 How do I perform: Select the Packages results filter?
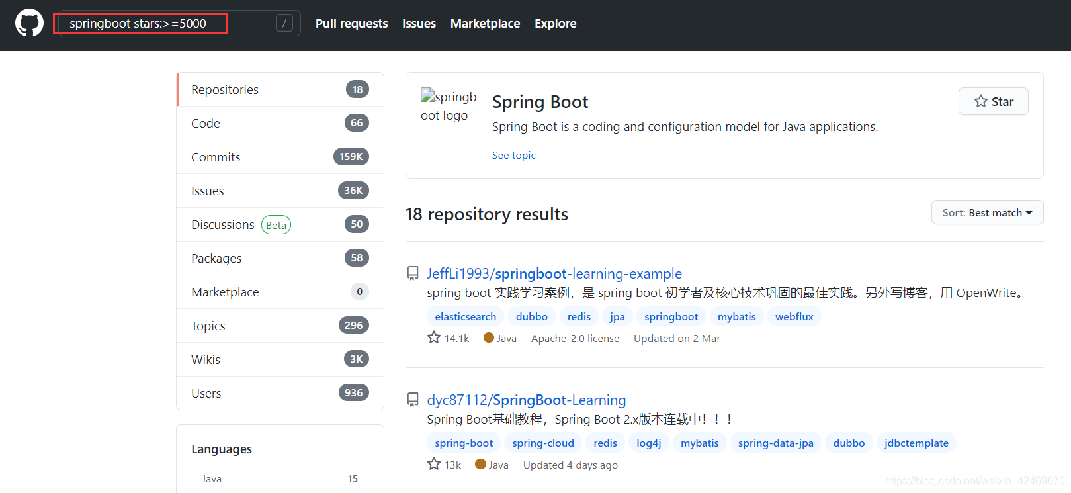click(x=280, y=258)
